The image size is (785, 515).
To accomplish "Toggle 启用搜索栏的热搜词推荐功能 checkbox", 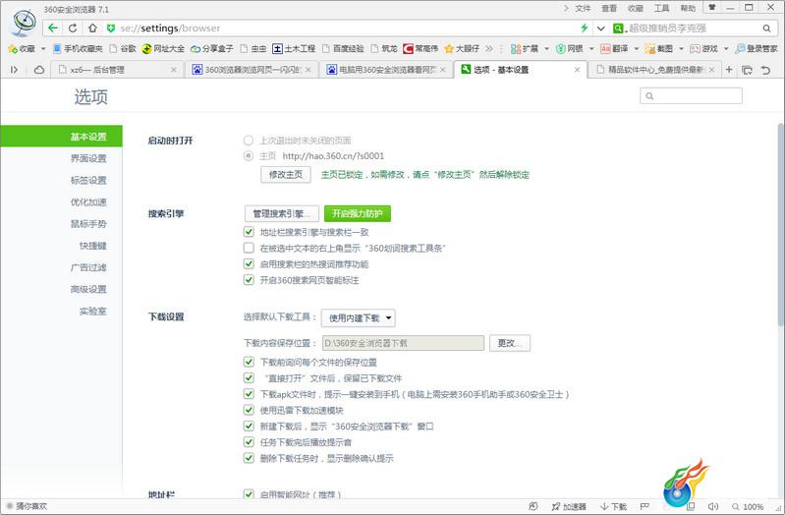I will [249, 263].
